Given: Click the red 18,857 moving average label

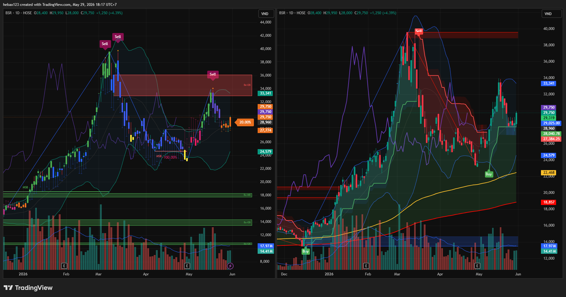Looking at the screenshot, I should point(549,202).
